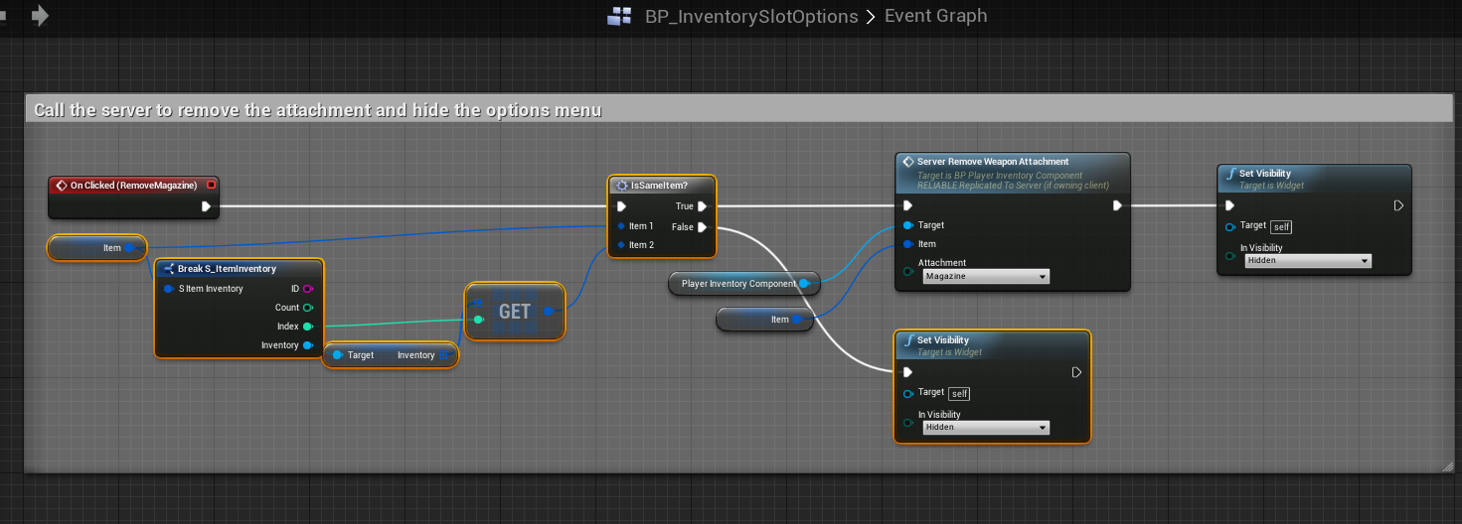Select the On Clicked (RemoveMagazine) event node
Image resolution: width=1462 pixels, height=524 pixels.
tap(132, 185)
